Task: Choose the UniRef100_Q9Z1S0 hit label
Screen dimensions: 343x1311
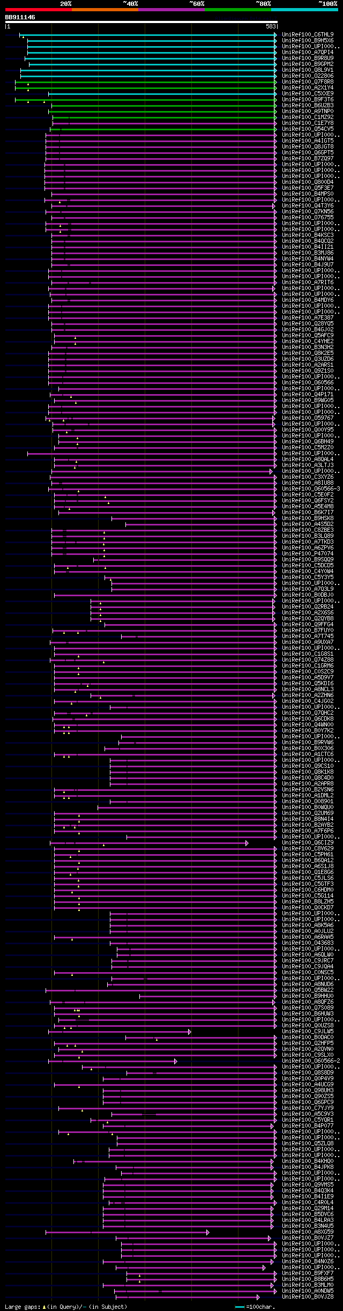Action: (x=308, y=371)
